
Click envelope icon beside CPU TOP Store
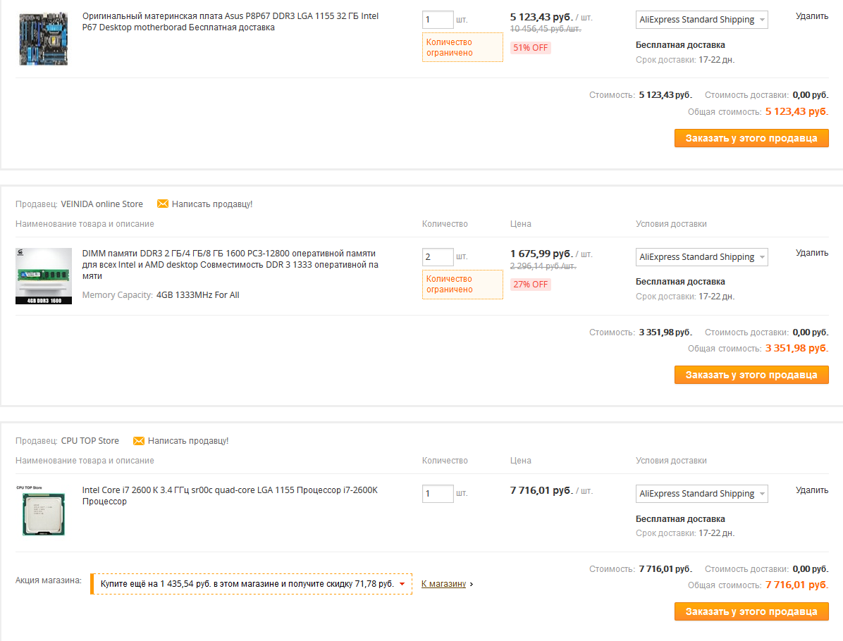[x=139, y=441]
